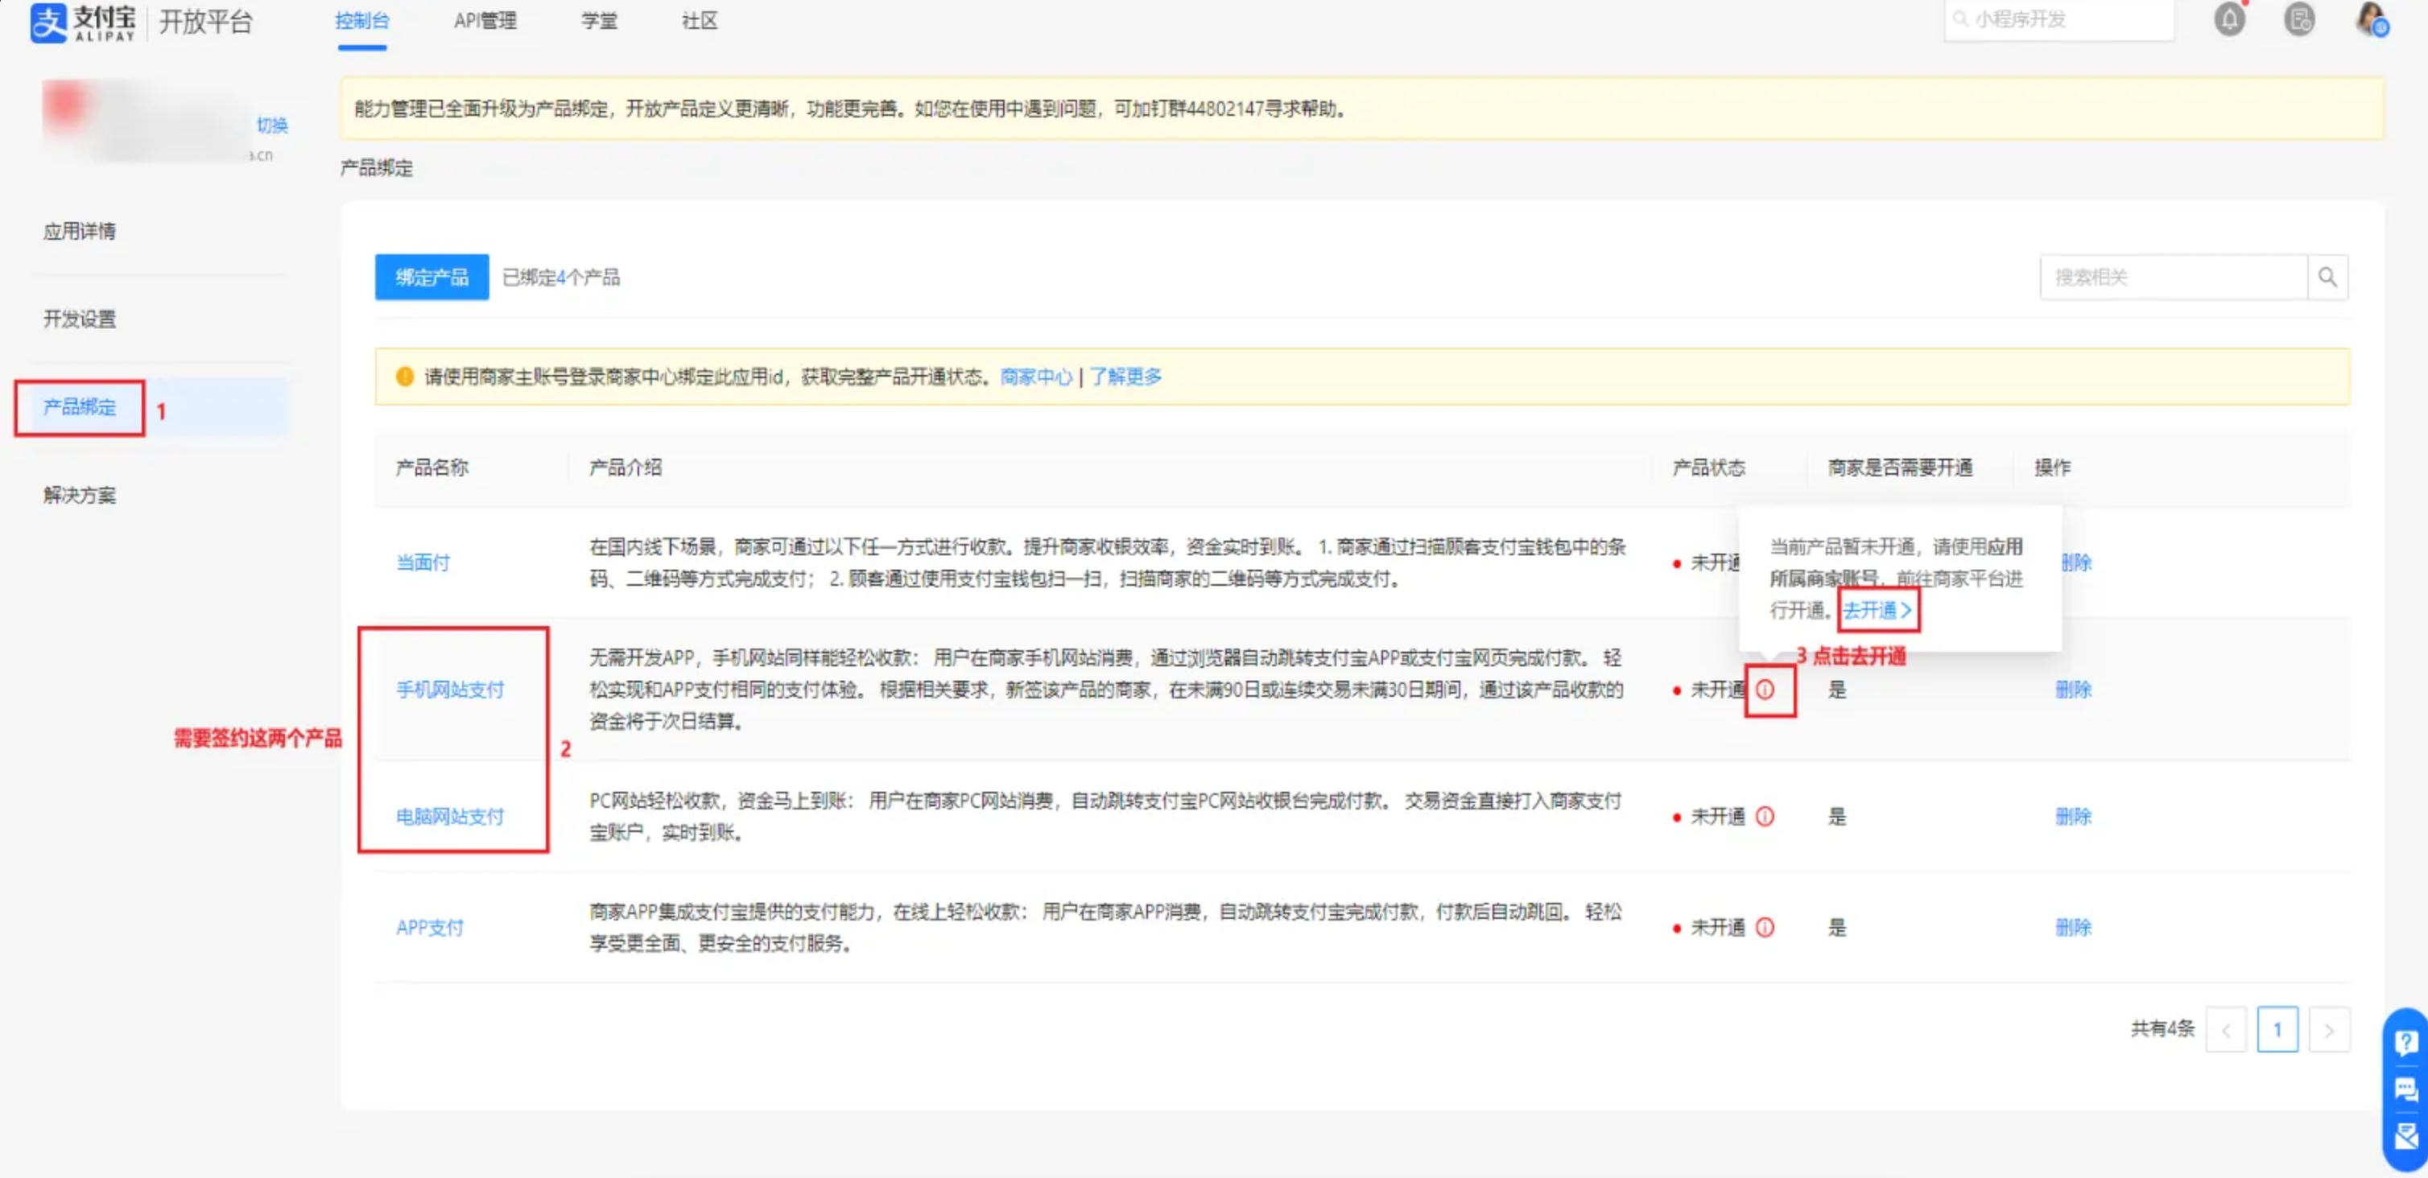Click the 产品名称 column header
The height and width of the screenshot is (1178, 2428).
(x=432, y=467)
